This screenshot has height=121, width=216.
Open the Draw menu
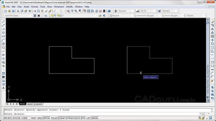(50, 7)
